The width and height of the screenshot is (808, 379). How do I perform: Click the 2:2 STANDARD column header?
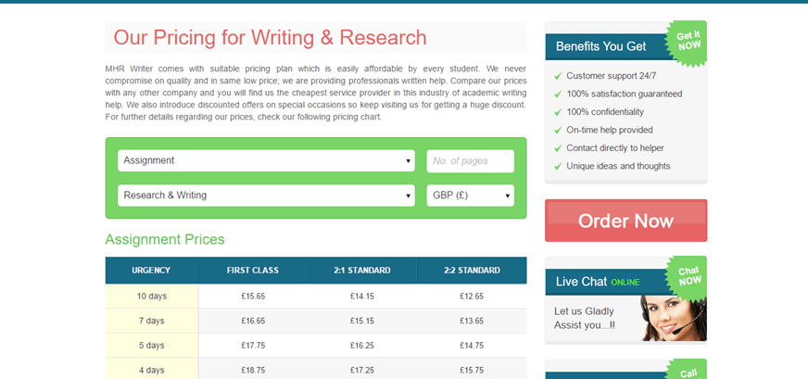(x=472, y=271)
